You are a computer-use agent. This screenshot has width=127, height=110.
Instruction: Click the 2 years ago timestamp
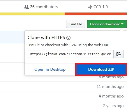[113, 106]
